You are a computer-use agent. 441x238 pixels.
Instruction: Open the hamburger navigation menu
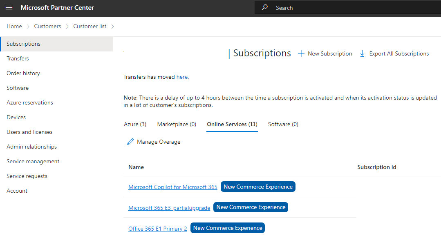9,8
